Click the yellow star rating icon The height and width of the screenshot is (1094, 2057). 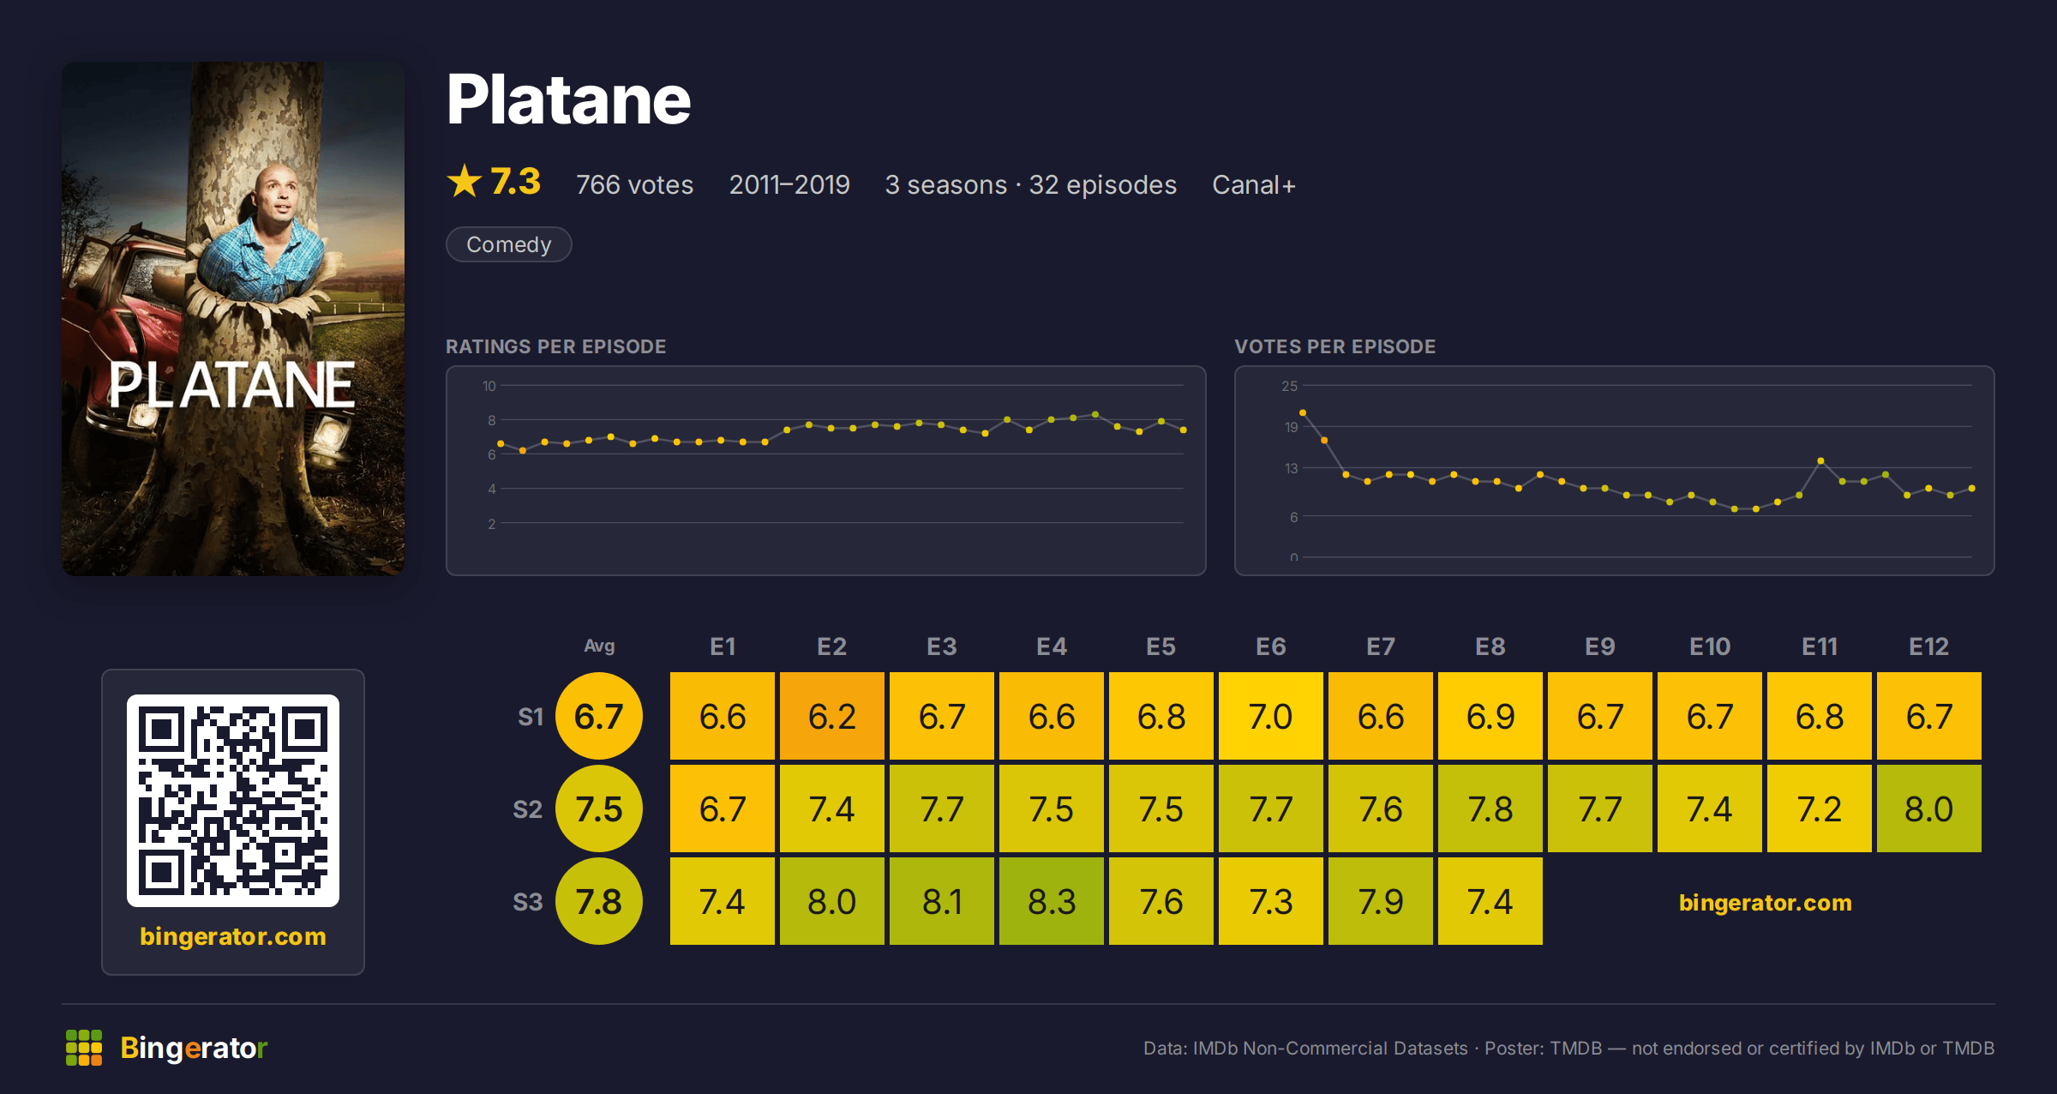coord(465,181)
